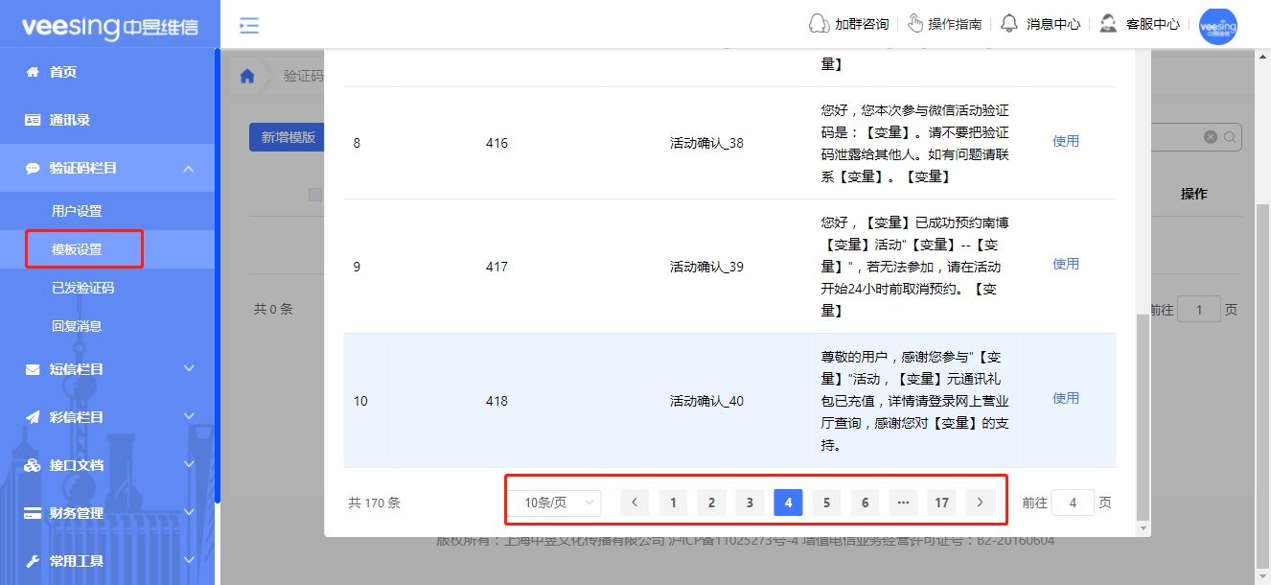Click template name 活动确认_40
The image size is (1271, 585).
pyautogui.click(x=706, y=401)
